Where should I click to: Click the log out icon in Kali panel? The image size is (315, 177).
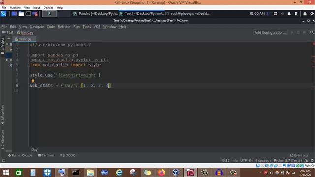[x=312, y=14]
